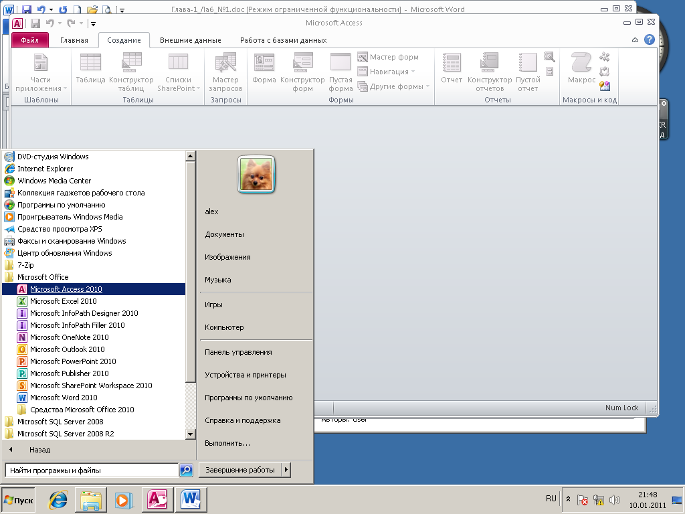Launch Microsoft Excel 2010 from Start menu
685x514 pixels.
point(64,301)
